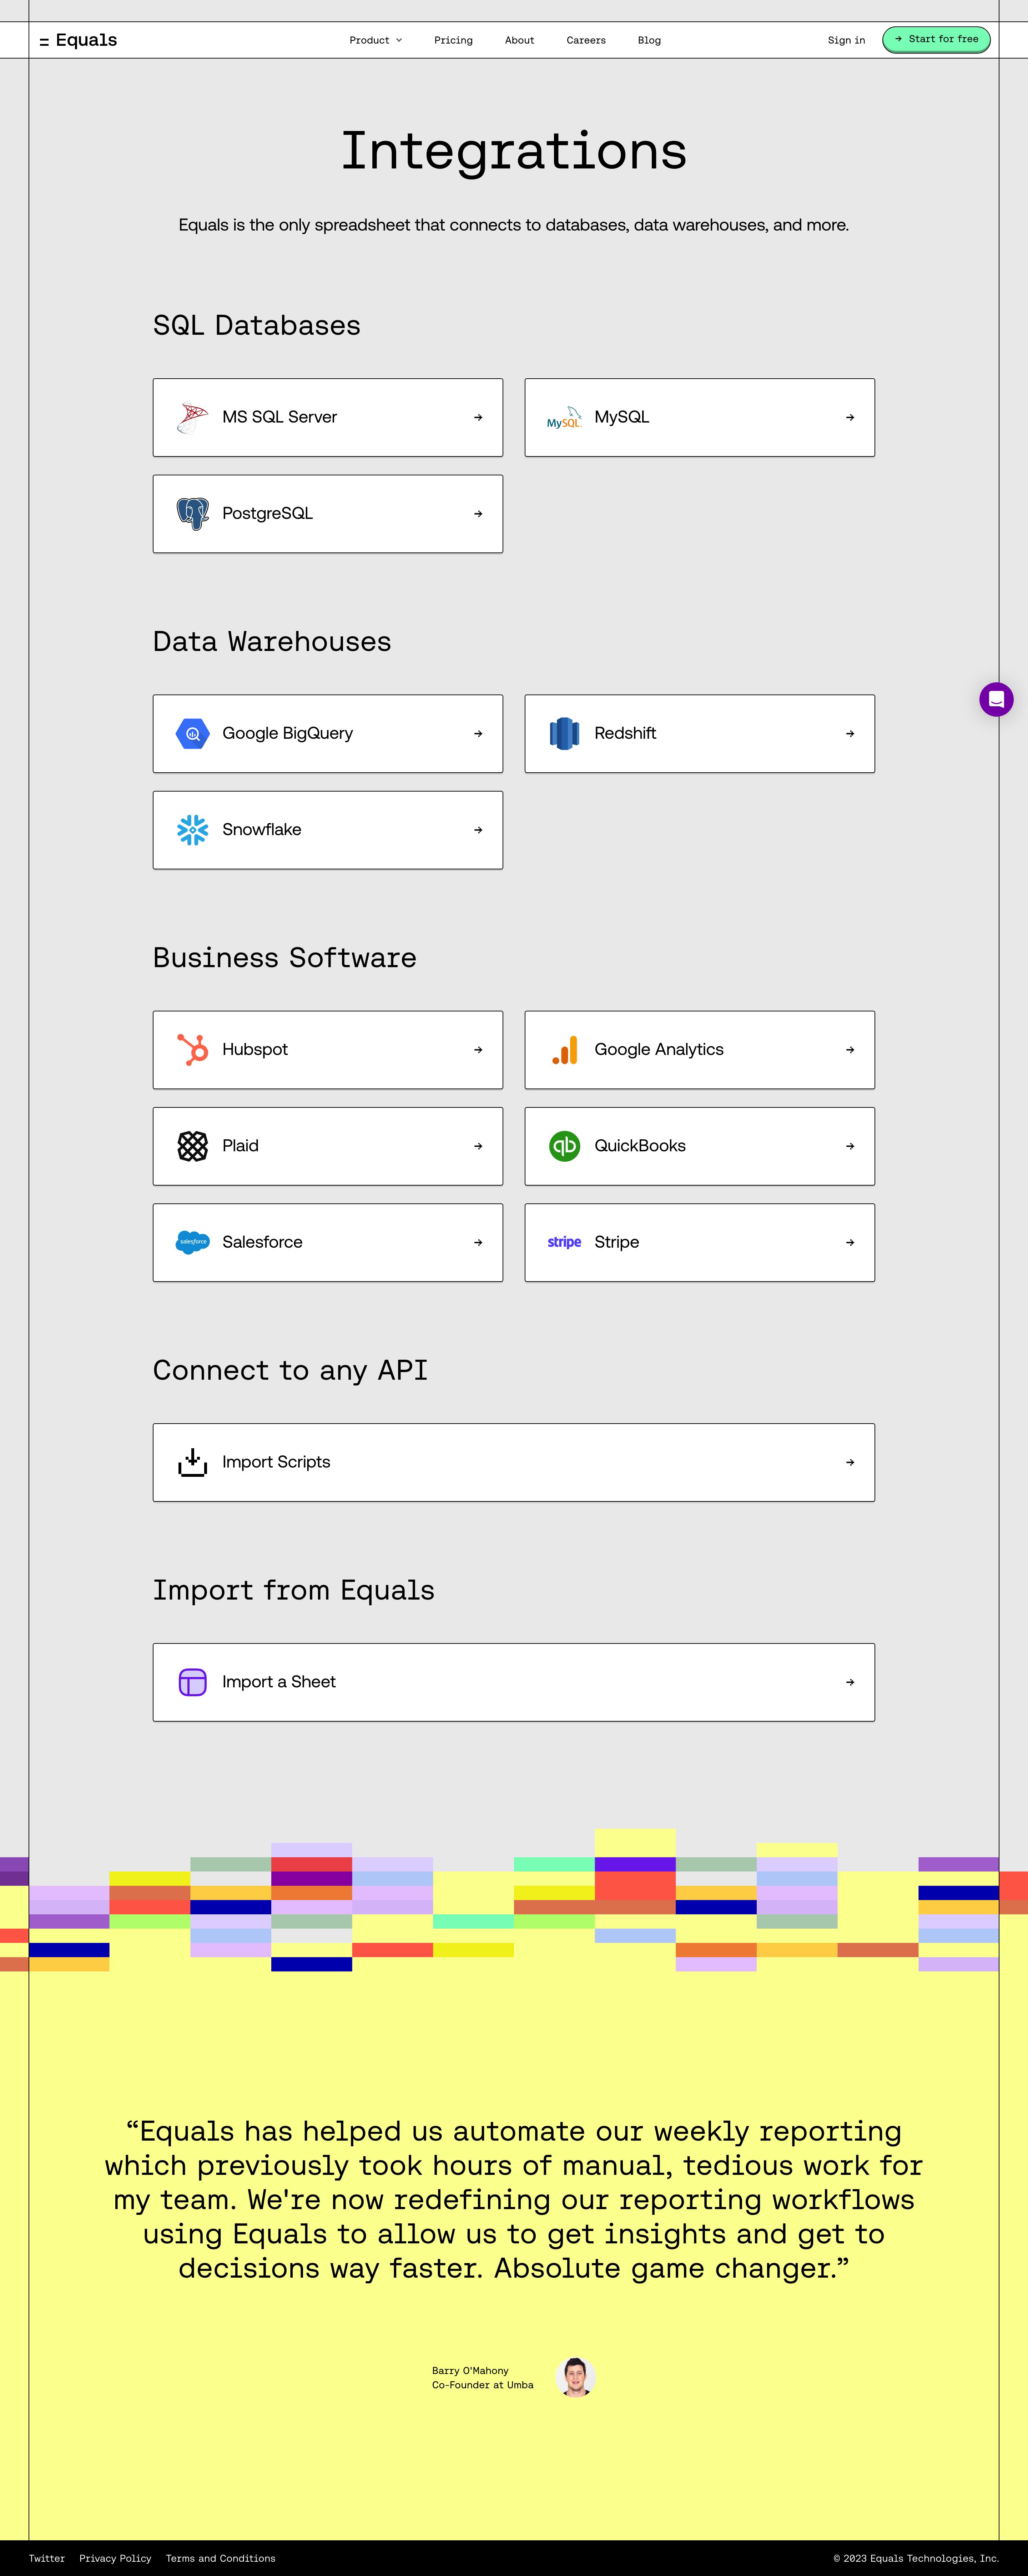
Task: Click arrow on the Import a Sheet card
Action: (850, 1682)
